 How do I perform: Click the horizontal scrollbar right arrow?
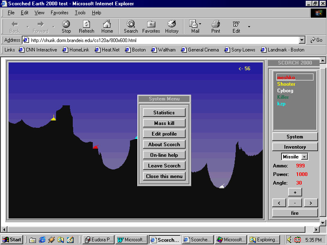tap(316, 229)
